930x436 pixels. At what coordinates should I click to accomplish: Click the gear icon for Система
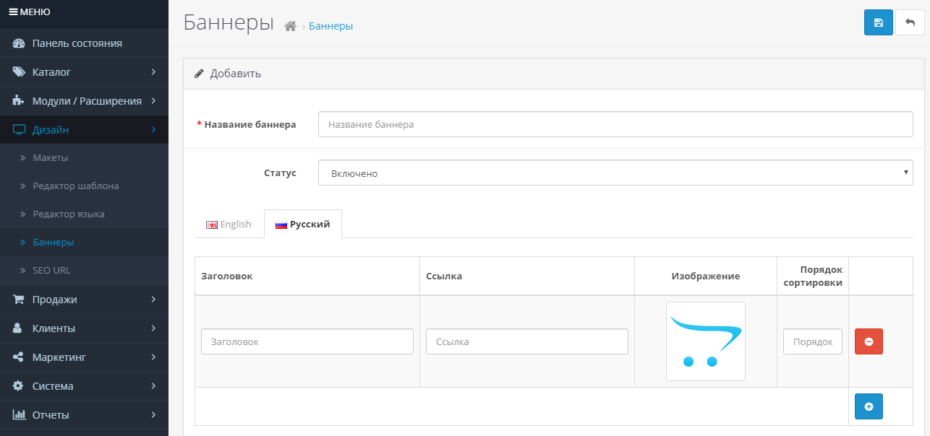[19, 386]
